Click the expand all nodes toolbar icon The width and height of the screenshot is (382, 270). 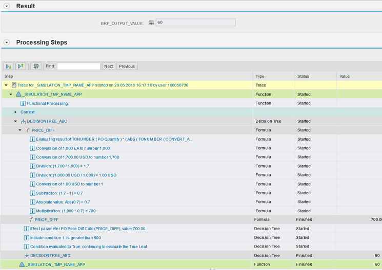click(x=9, y=66)
